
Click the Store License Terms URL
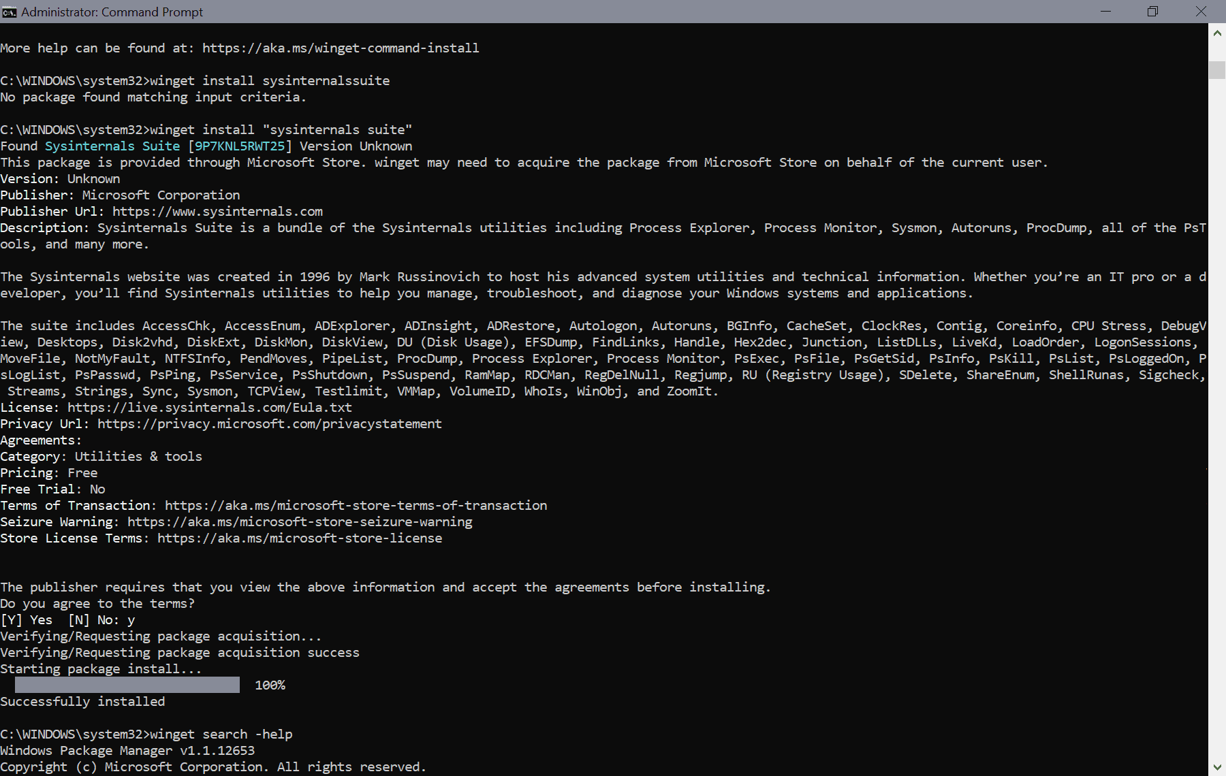pos(300,538)
